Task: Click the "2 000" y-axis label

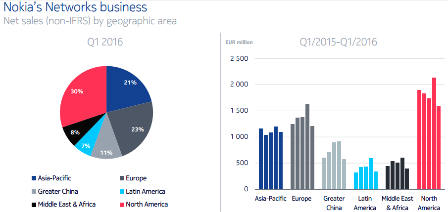Action: point(240,85)
